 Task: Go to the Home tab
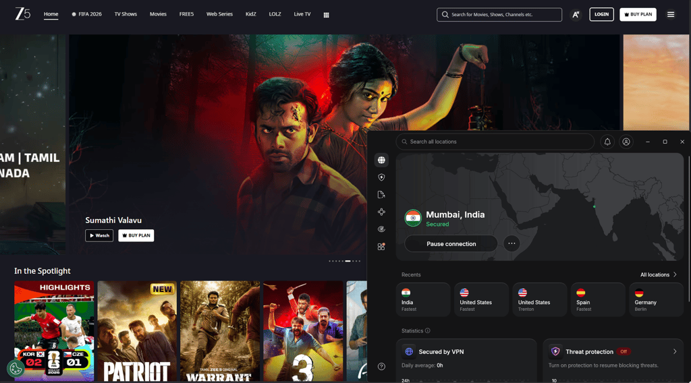click(51, 14)
